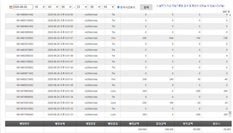Open the calendar date picker icon
Screen dimensions: 233x133
tap(10, 7)
